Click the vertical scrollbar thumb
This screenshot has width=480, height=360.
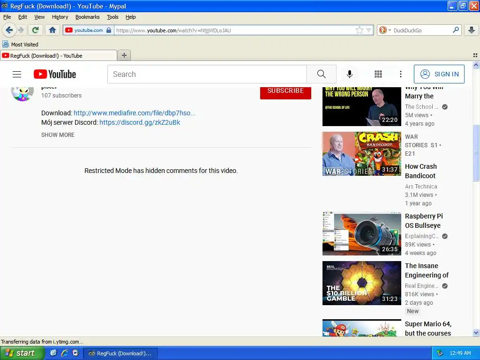[476, 153]
